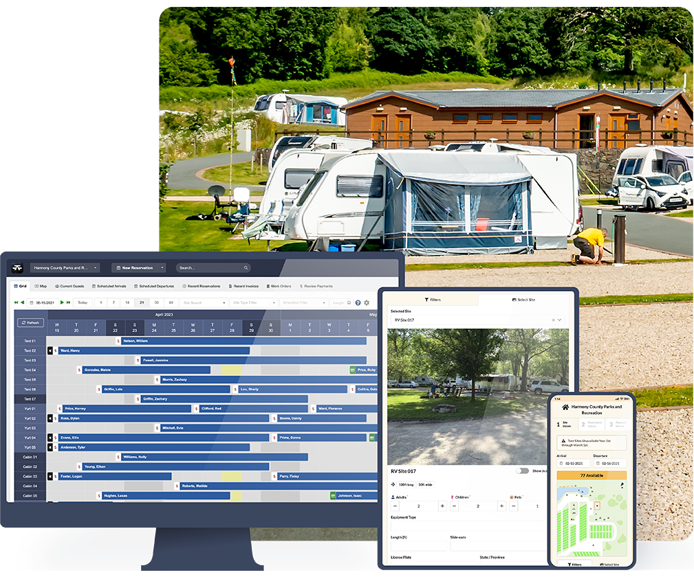Open the Filters tab on the tablet
Image resolution: width=694 pixels, height=577 pixels.
coord(433,300)
